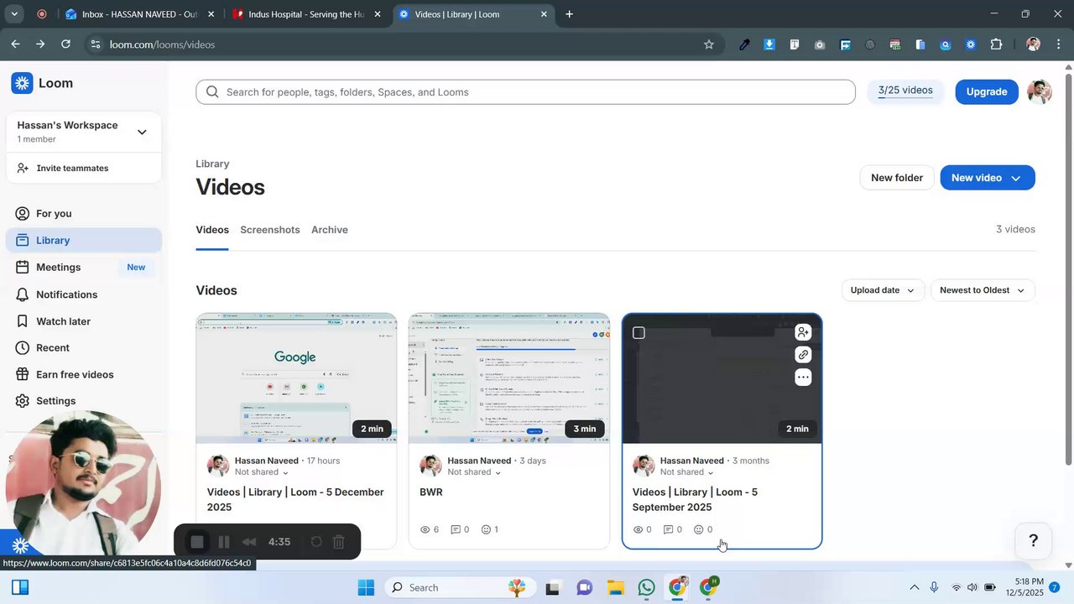
Task: Open the three-dot more options on September video
Action: [x=803, y=377]
